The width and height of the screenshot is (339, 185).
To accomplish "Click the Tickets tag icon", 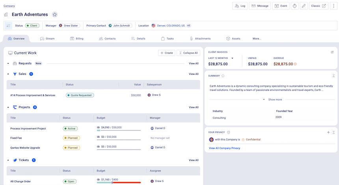I will (x=15, y=160).
